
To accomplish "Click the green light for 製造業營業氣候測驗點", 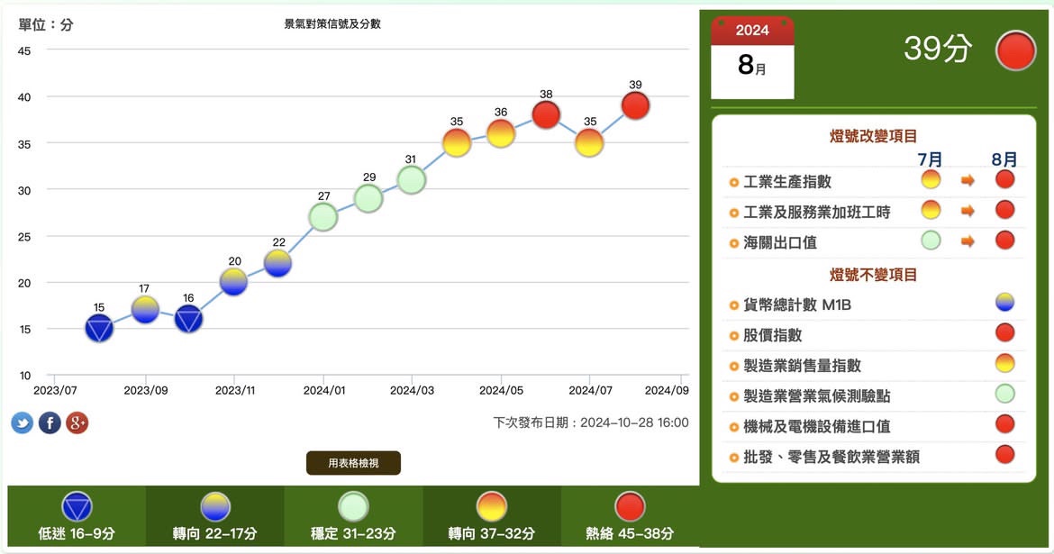I will coord(1004,394).
